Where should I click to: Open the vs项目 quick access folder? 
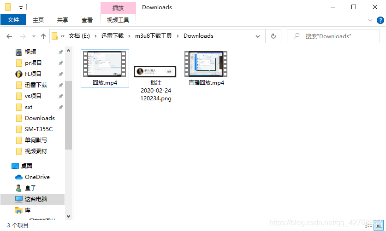tap(33, 96)
